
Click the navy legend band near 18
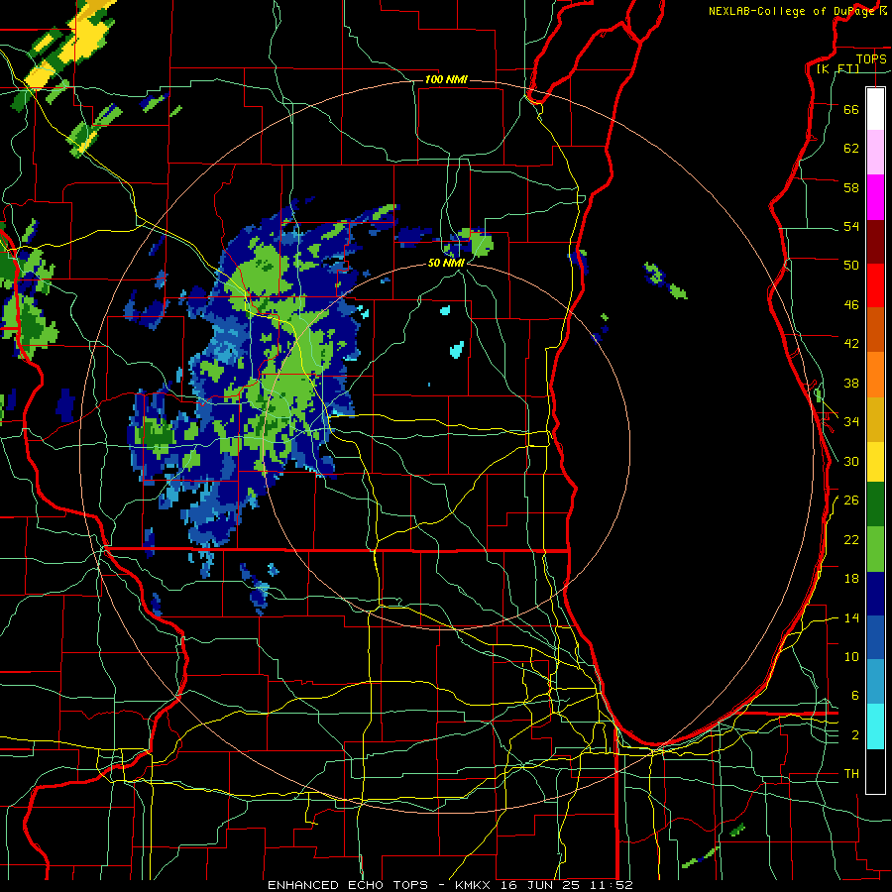tap(875, 594)
